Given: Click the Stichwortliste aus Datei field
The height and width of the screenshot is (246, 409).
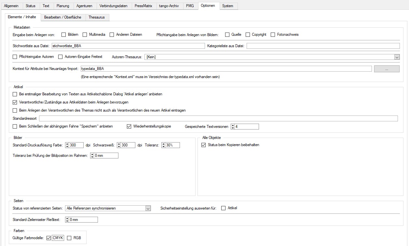Looking at the screenshot, I should (128, 46).
